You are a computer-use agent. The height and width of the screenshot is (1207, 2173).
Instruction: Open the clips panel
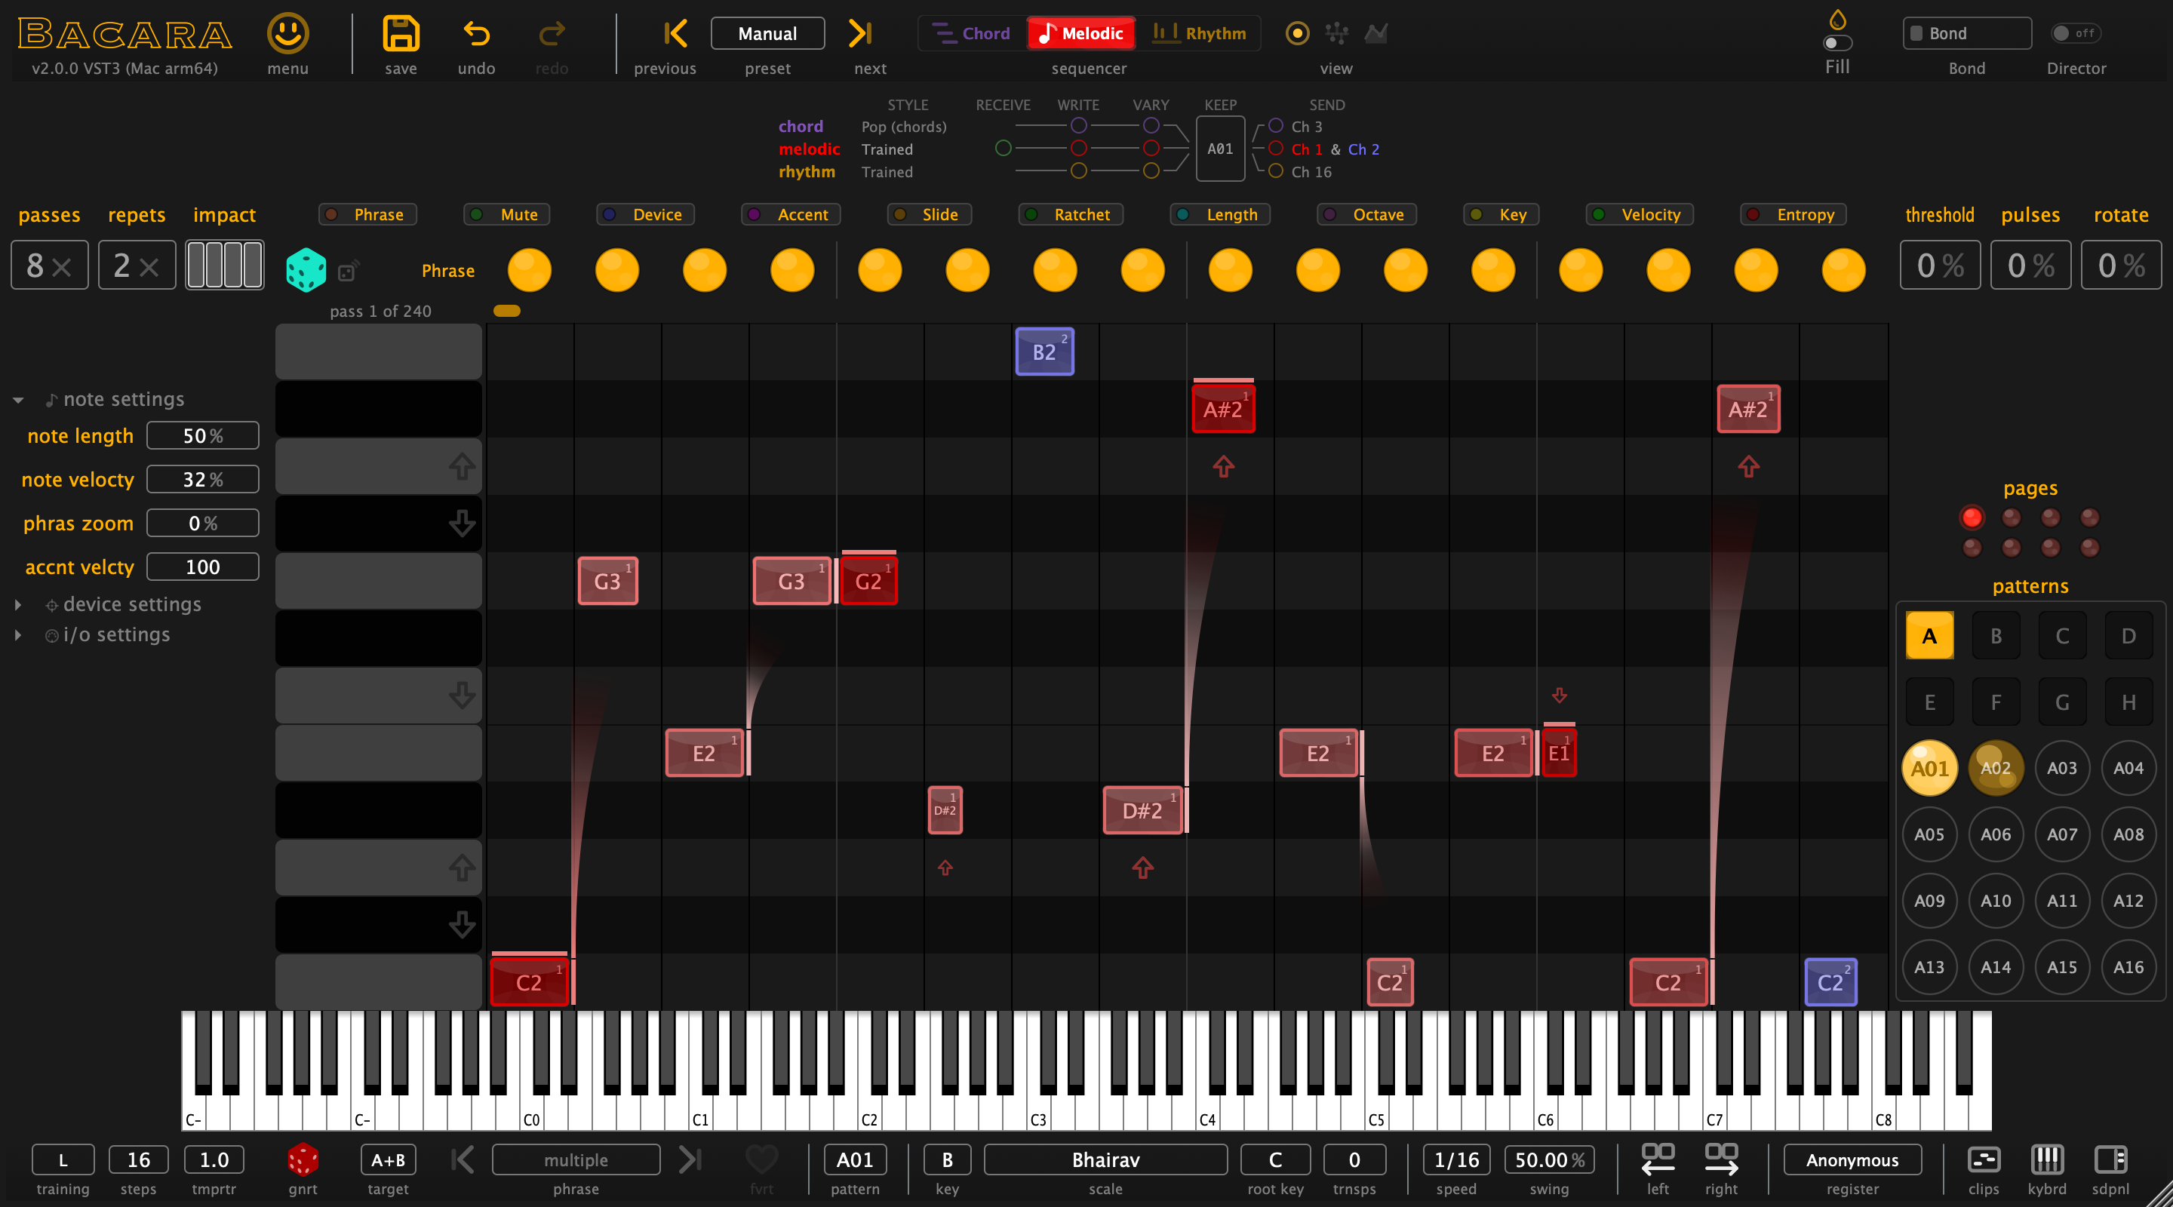click(1983, 1159)
